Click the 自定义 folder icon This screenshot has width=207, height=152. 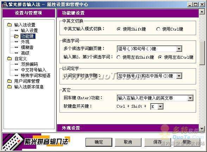pyautogui.click(x=10, y=58)
